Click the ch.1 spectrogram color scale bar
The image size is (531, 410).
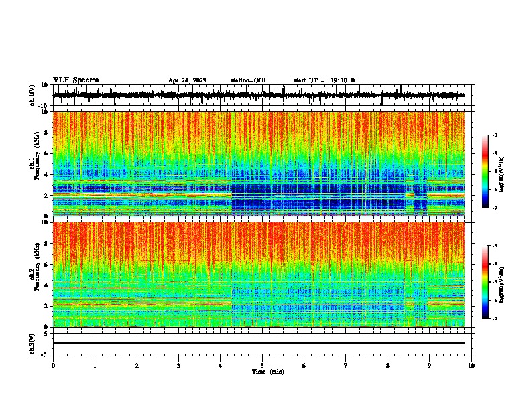coord(485,172)
